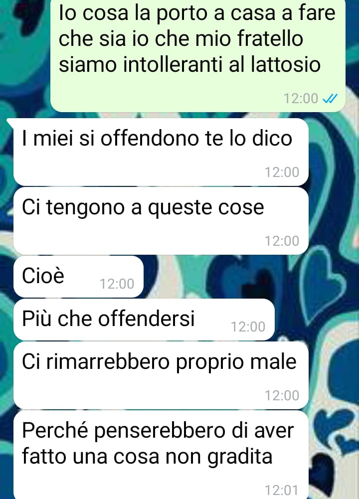Tap the word 'lattosio' in the green bubble
The height and width of the screenshot is (499, 359).
pos(286,64)
